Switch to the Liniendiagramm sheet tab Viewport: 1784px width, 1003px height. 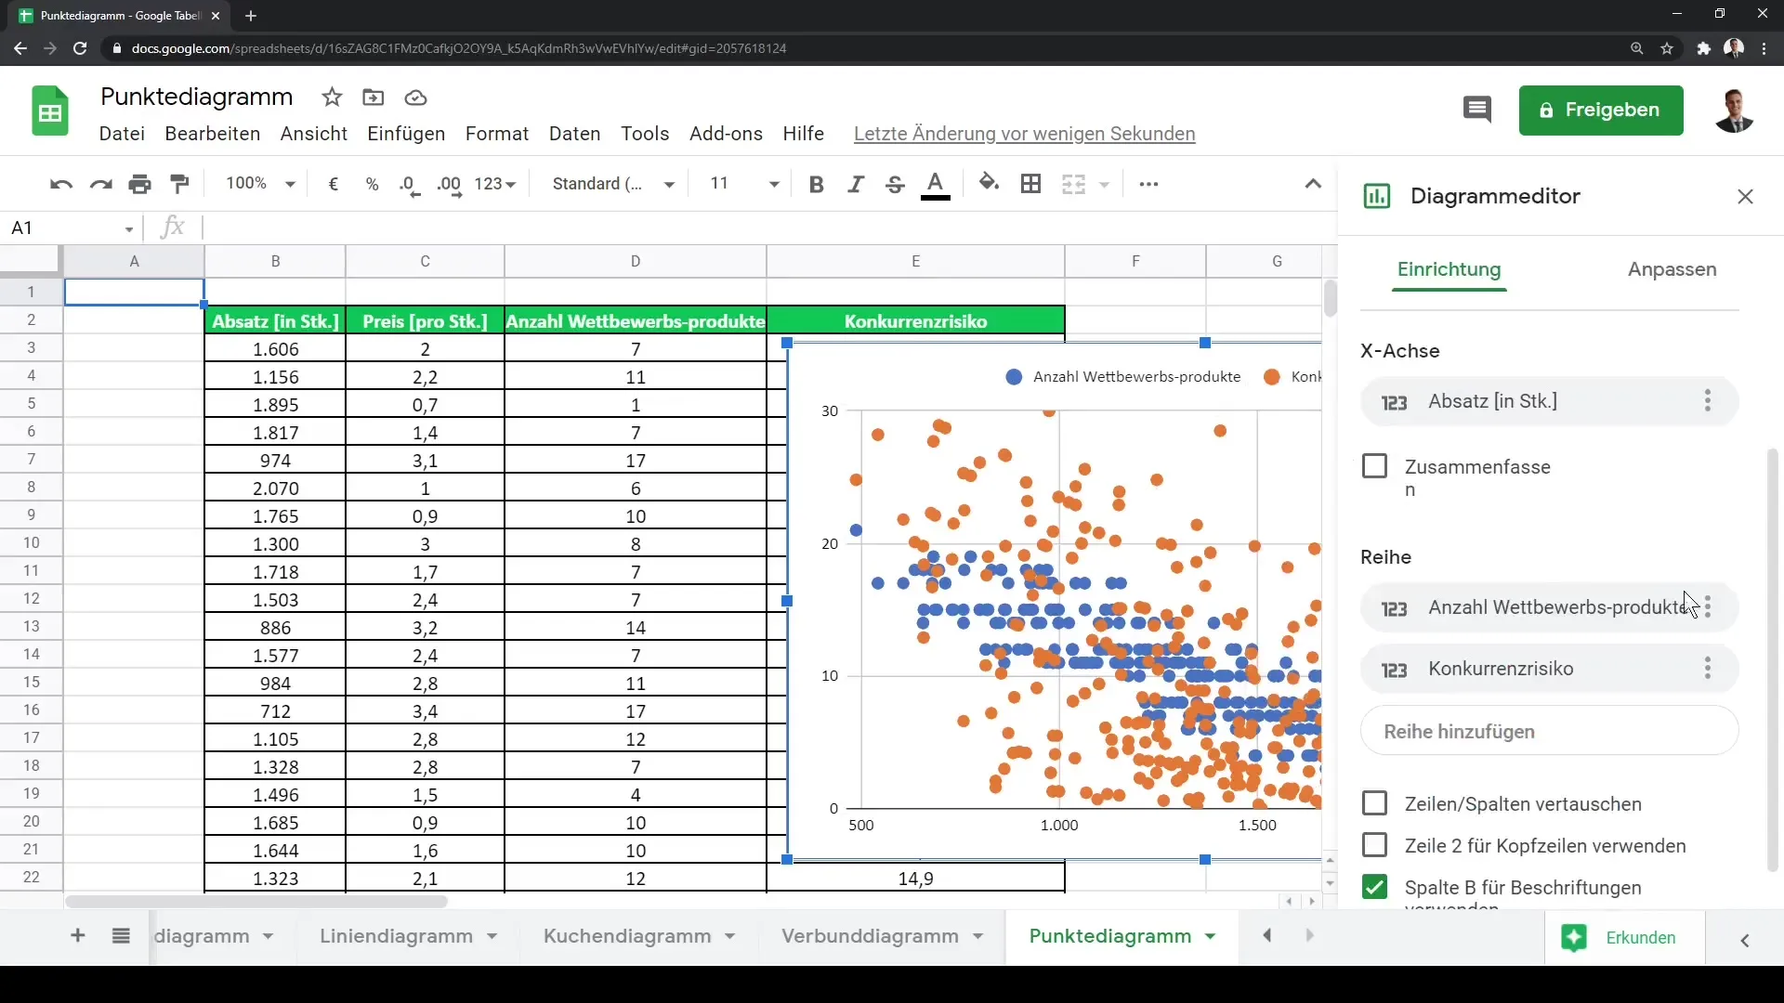coord(396,936)
